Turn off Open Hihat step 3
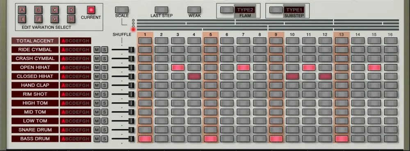The height and width of the screenshot is (151, 410). pyautogui.click(x=178, y=67)
